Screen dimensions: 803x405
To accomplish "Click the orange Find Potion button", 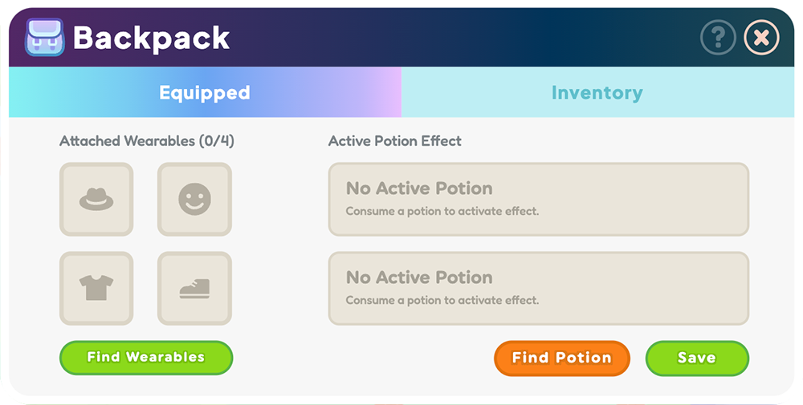I will (x=562, y=358).
